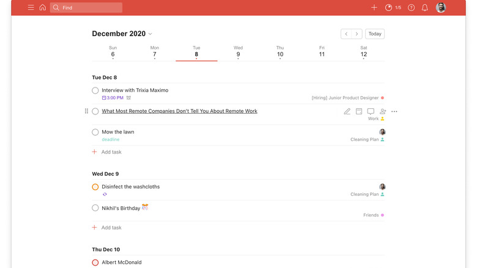Click the drag handle of Remote Work task
Viewport: 477px width, 268px height.
coord(86,111)
